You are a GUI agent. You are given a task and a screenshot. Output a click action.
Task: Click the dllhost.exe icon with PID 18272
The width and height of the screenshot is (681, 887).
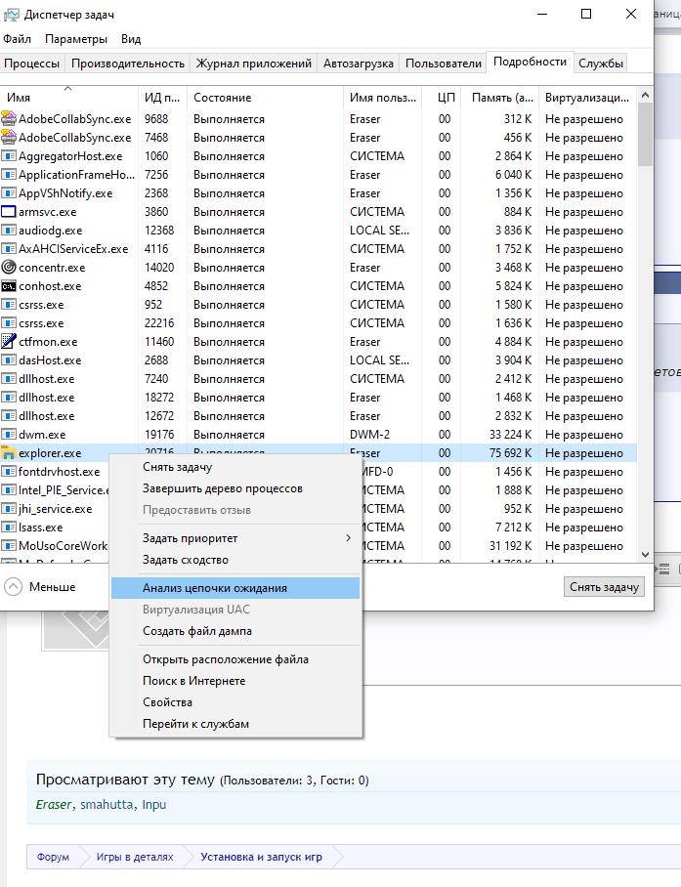[x=9, y=398]
